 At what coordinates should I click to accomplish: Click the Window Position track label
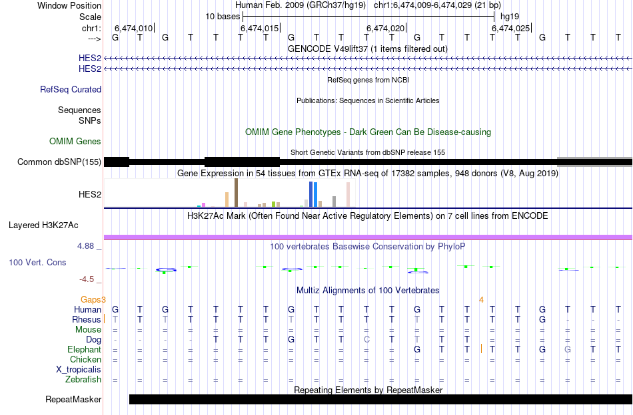(x=69, y=5)
